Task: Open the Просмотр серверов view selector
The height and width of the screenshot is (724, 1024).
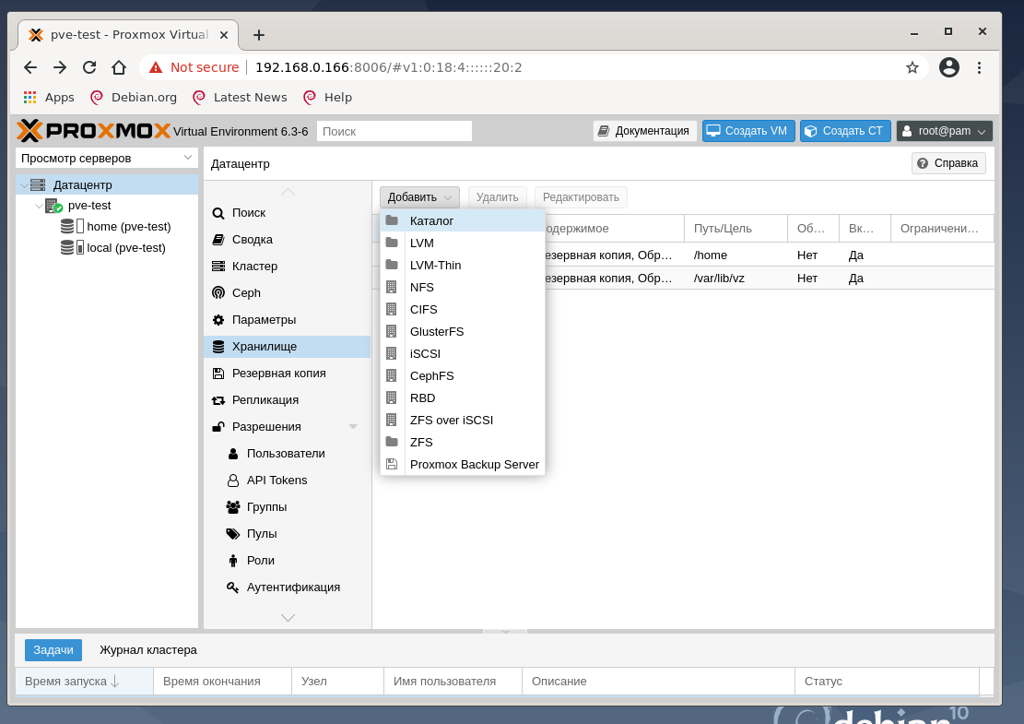Action: pyautogui.click(x=106, y=158)
